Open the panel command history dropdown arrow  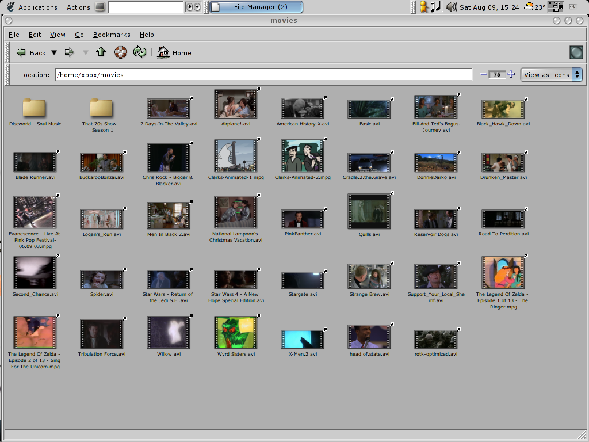point(197,7)
